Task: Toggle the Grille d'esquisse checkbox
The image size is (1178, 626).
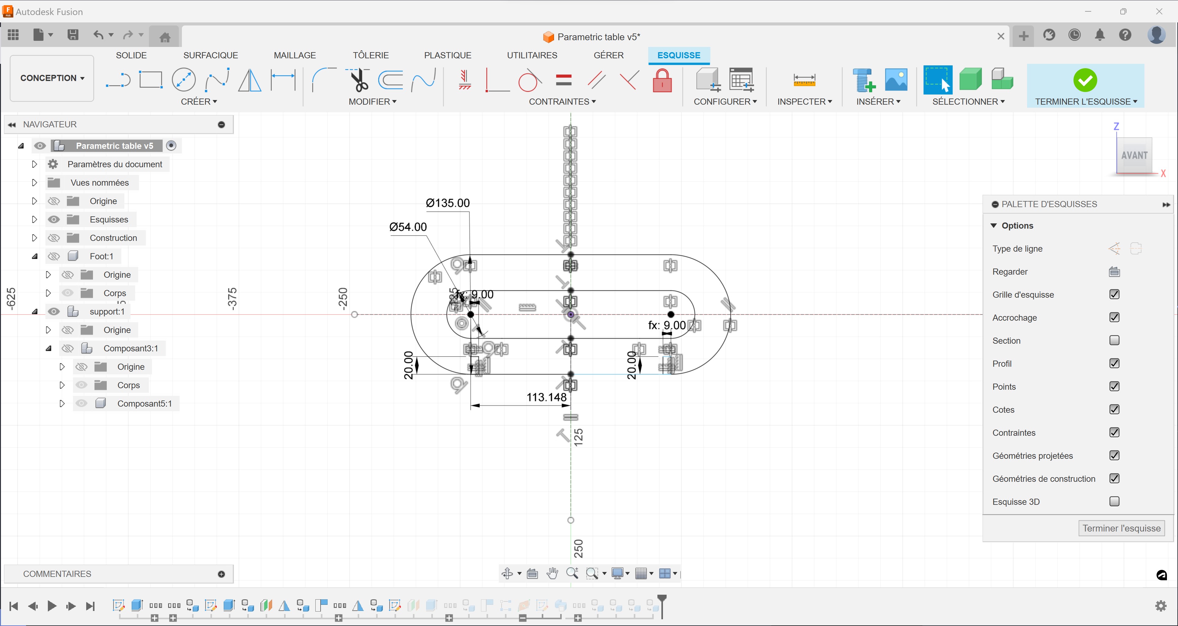Action: click(1114, 294)
